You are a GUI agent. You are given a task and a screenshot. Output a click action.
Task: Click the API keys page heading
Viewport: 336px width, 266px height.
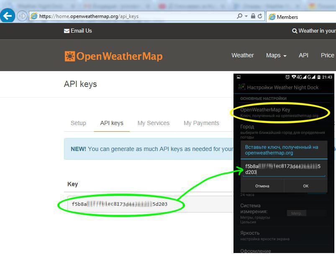point(80,84)
